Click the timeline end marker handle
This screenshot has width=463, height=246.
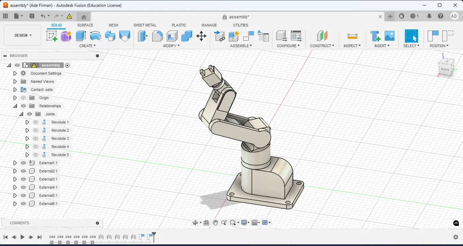pyautogui.click(x=154, y=235)
